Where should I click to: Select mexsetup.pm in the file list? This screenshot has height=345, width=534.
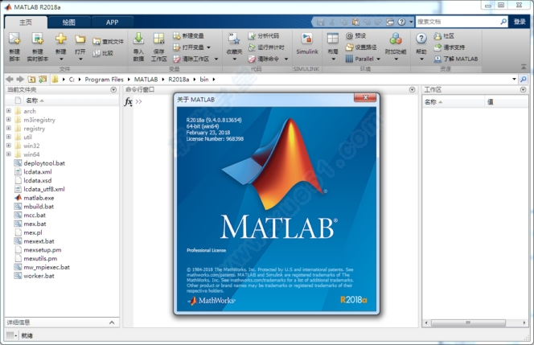click(x=43, y=249)
